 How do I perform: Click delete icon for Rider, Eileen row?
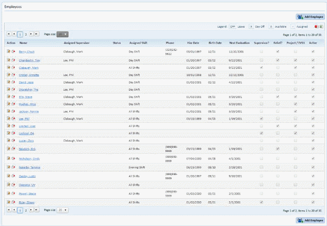13,202
